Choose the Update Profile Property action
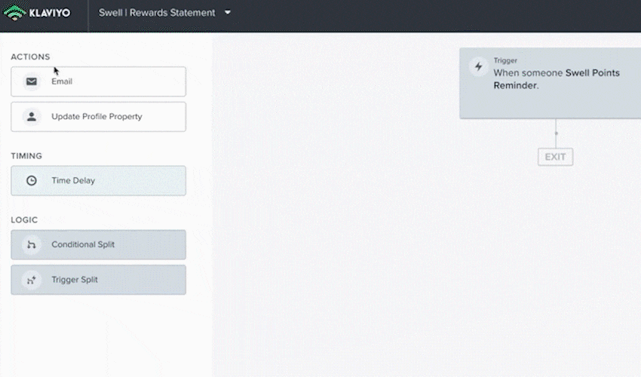641x377 pixels. click(x=98, y=117)
